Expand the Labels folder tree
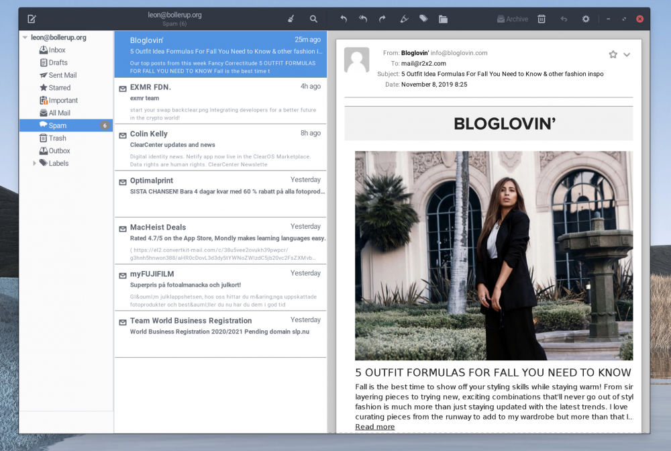This screenshot has height=451, width=671. coord(34,163)
